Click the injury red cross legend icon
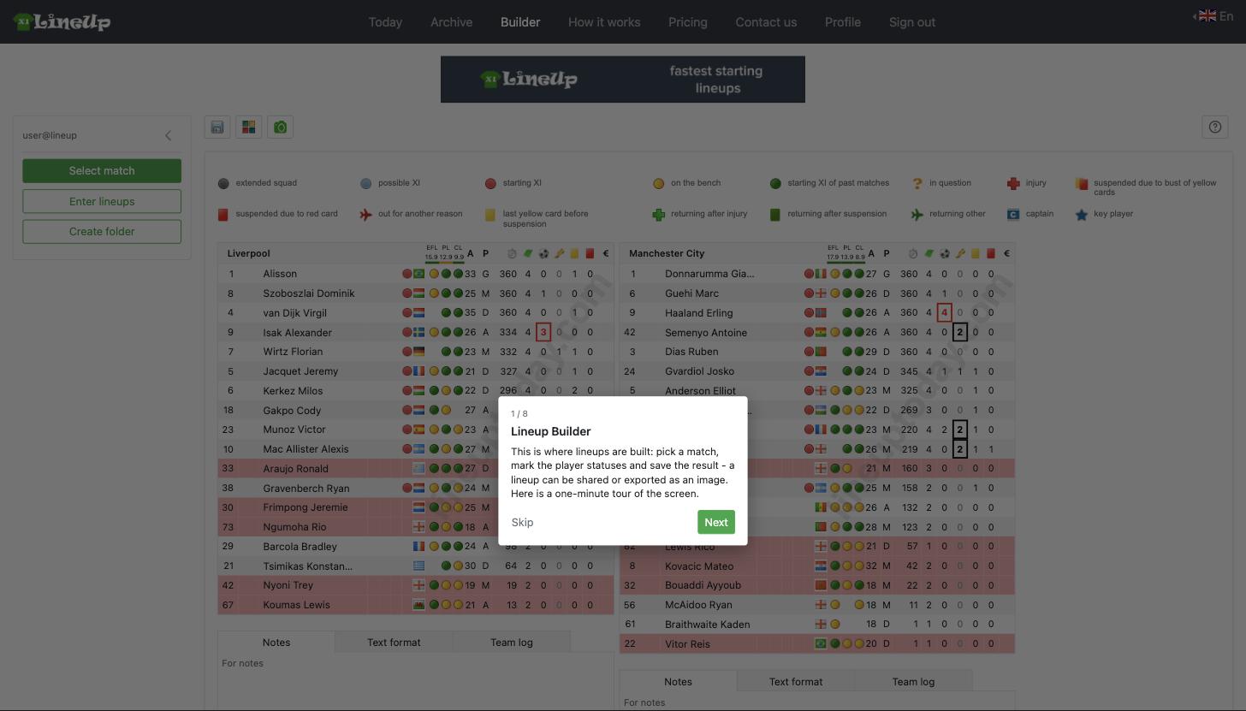 (1013, 183)
